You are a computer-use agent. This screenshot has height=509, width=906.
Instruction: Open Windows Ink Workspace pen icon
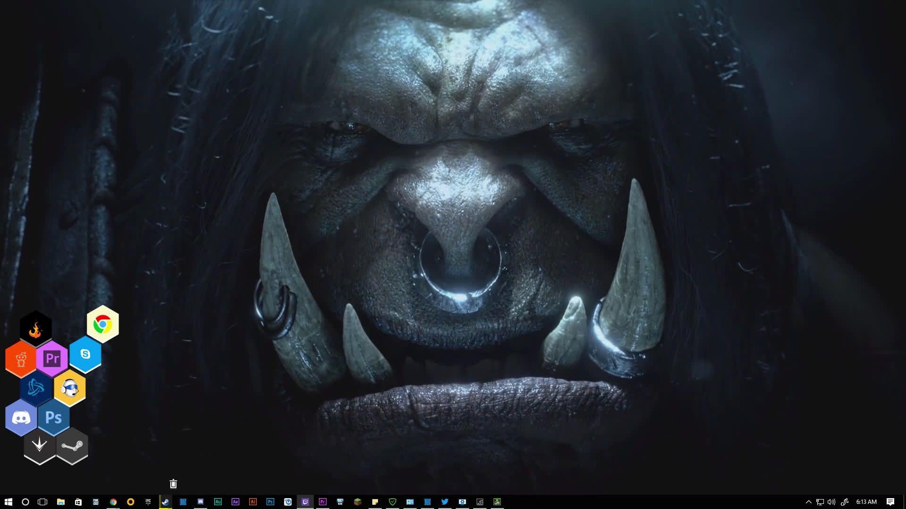845,502
